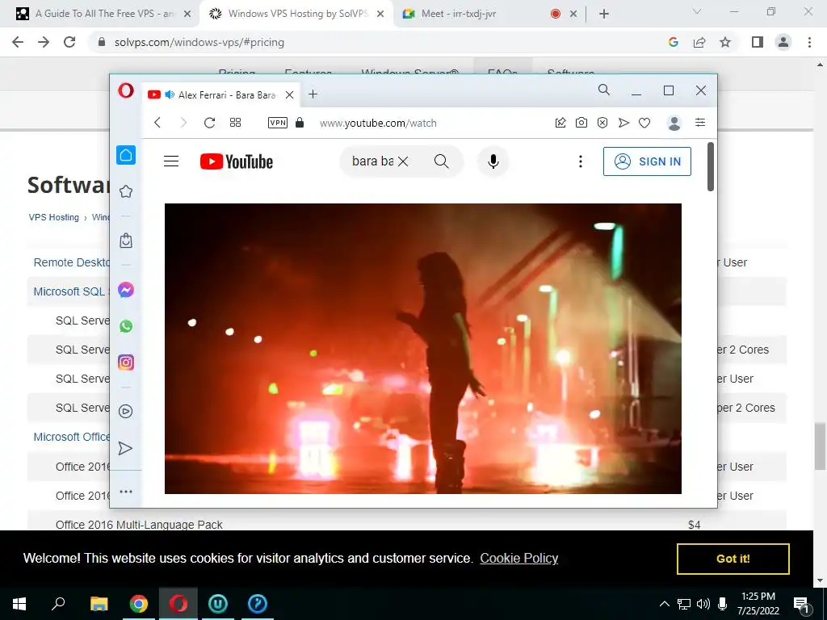Open YouTube settings three-dot menu
The width and height of the screenshot is (827, 620).
tap(580, 161)
